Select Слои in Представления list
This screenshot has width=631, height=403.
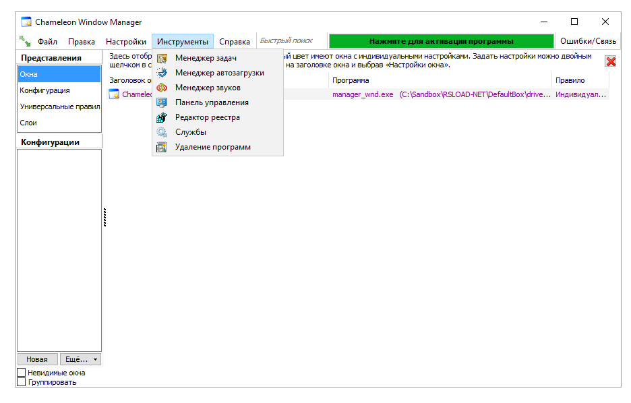tap(59, 123)
